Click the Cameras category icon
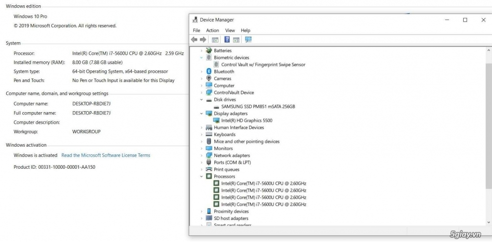 point(209,78)
